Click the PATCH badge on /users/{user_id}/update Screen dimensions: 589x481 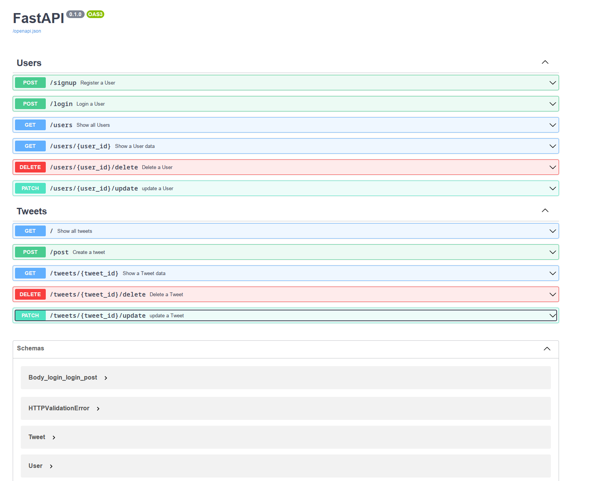(30, 188)
